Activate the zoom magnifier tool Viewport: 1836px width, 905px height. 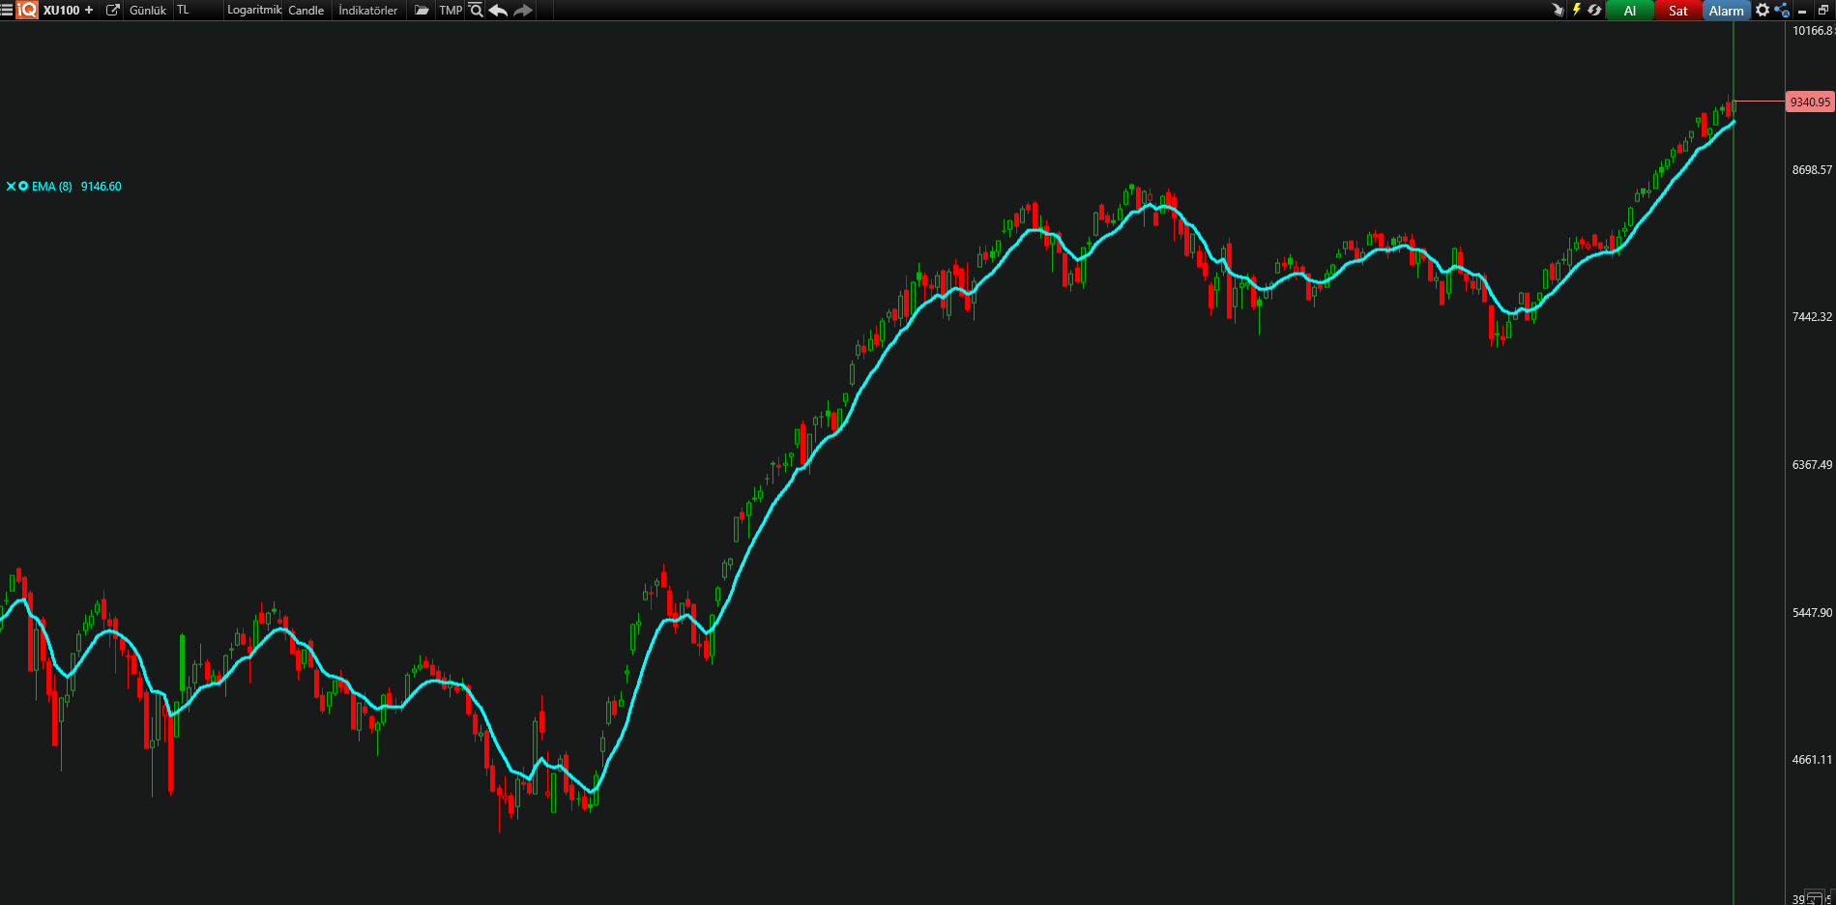[476, 10]
